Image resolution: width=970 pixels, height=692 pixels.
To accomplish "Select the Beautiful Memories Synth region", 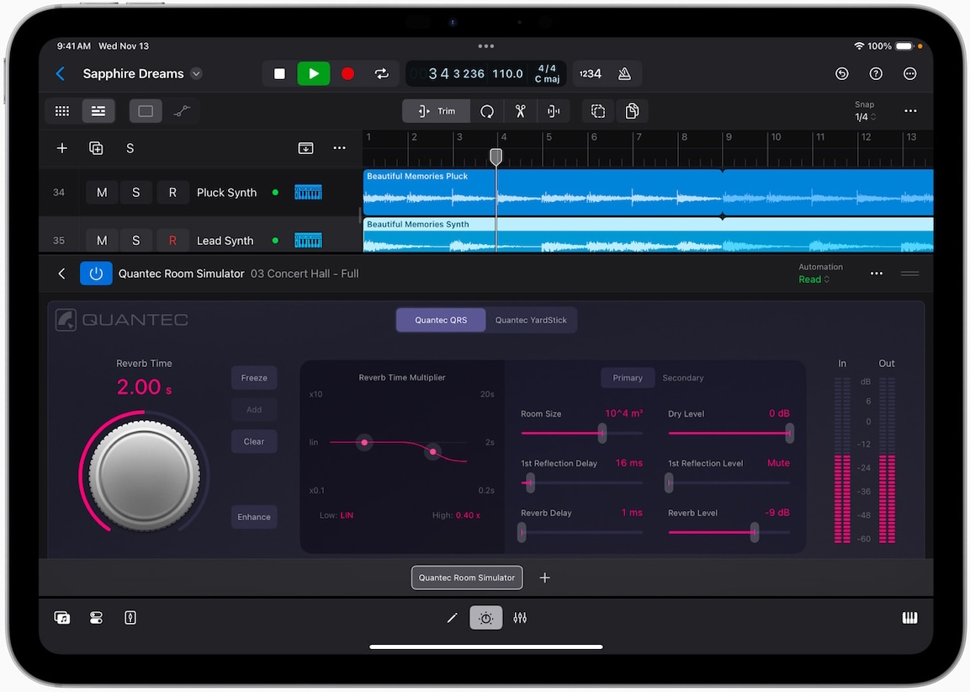I will coord(648,235).
